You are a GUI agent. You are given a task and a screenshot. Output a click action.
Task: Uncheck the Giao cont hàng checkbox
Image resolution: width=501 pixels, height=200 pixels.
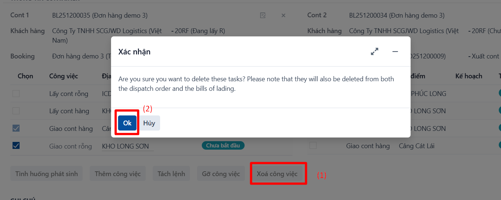click(16, 128)
